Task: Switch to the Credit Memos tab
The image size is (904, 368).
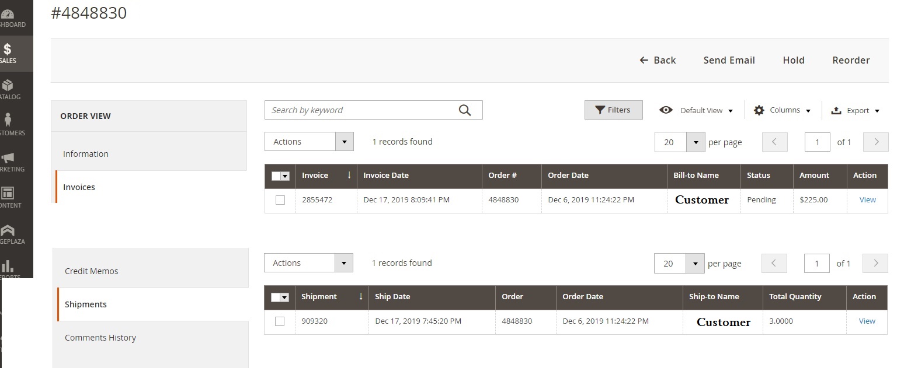Action: tap(92, 271)
